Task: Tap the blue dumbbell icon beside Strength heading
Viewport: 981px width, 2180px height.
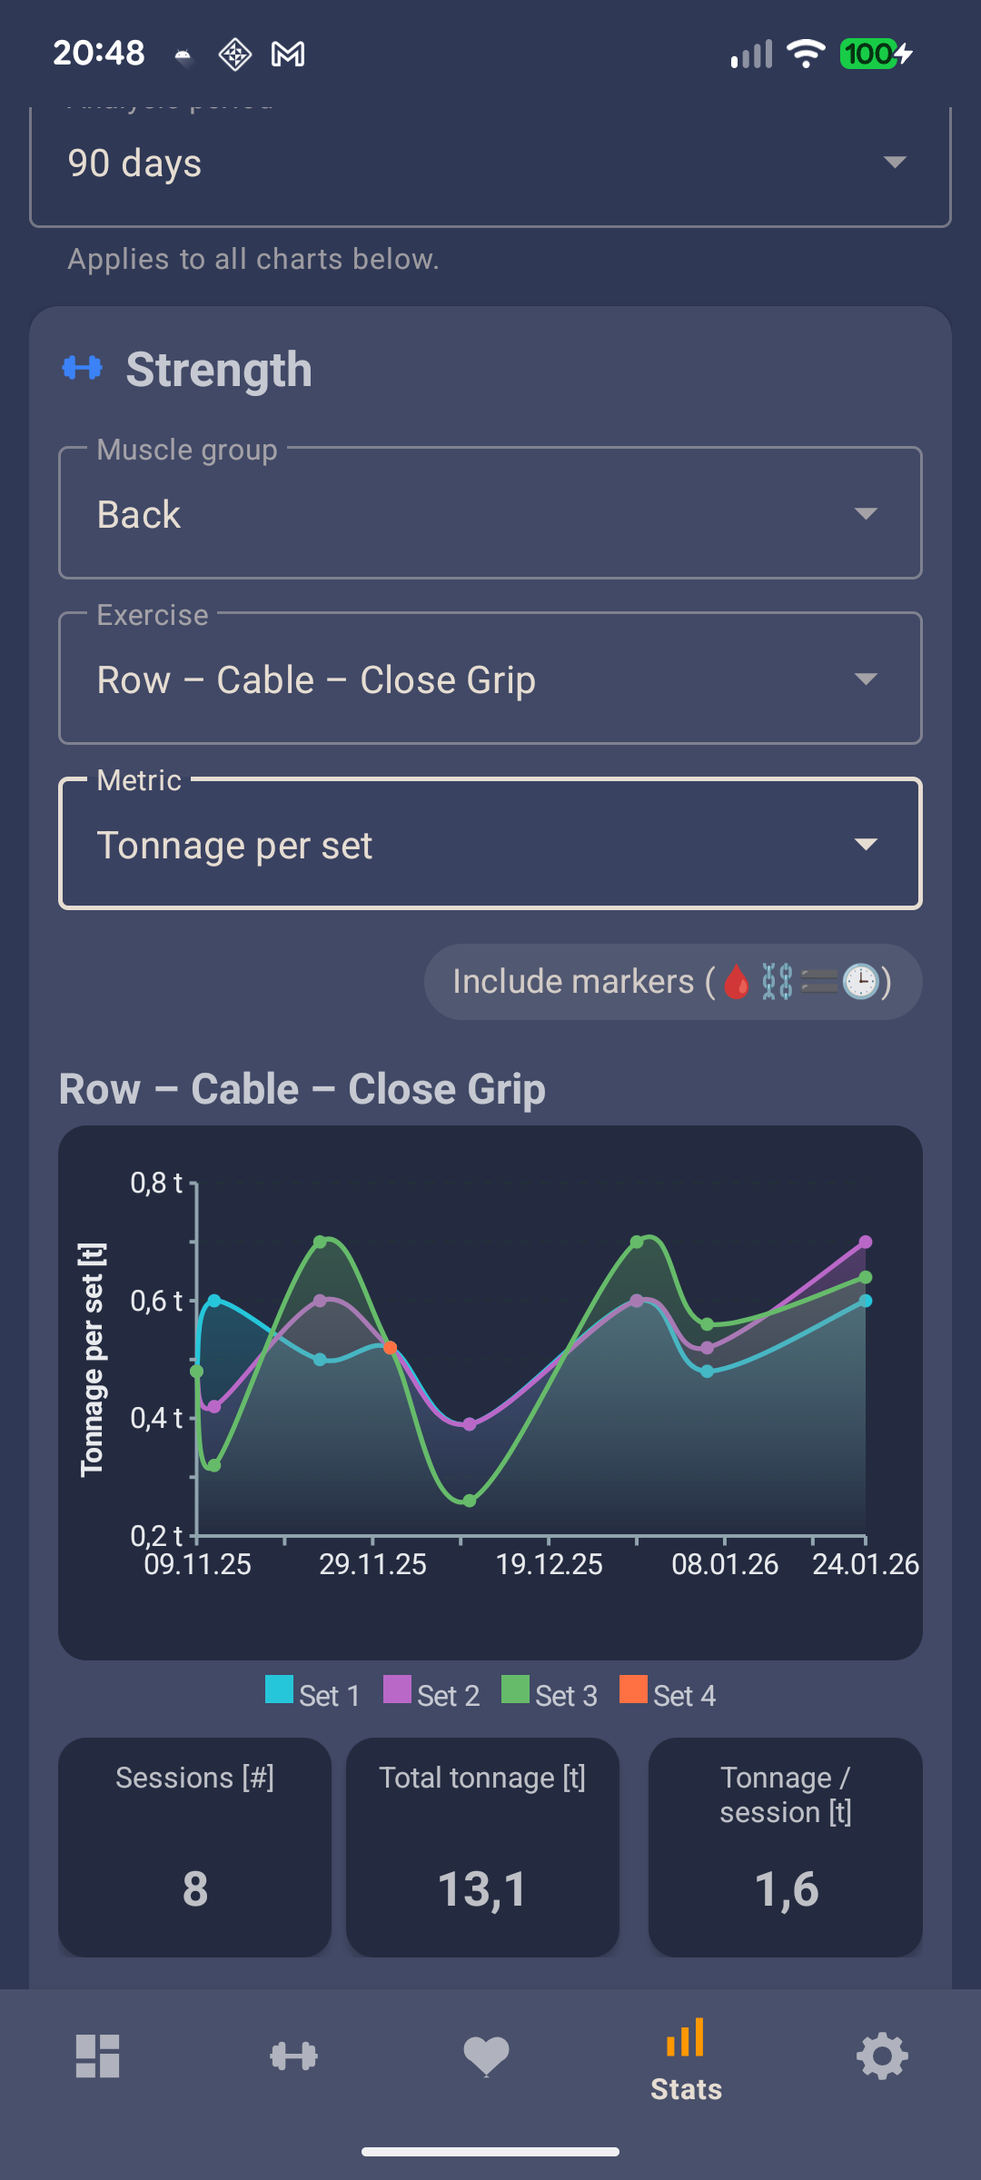Action: 84,369
